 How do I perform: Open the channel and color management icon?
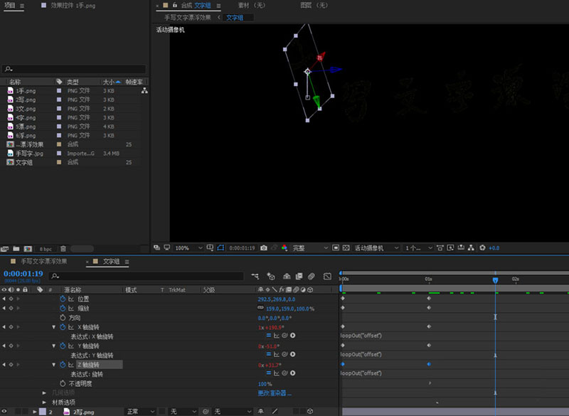click(284, 247)
